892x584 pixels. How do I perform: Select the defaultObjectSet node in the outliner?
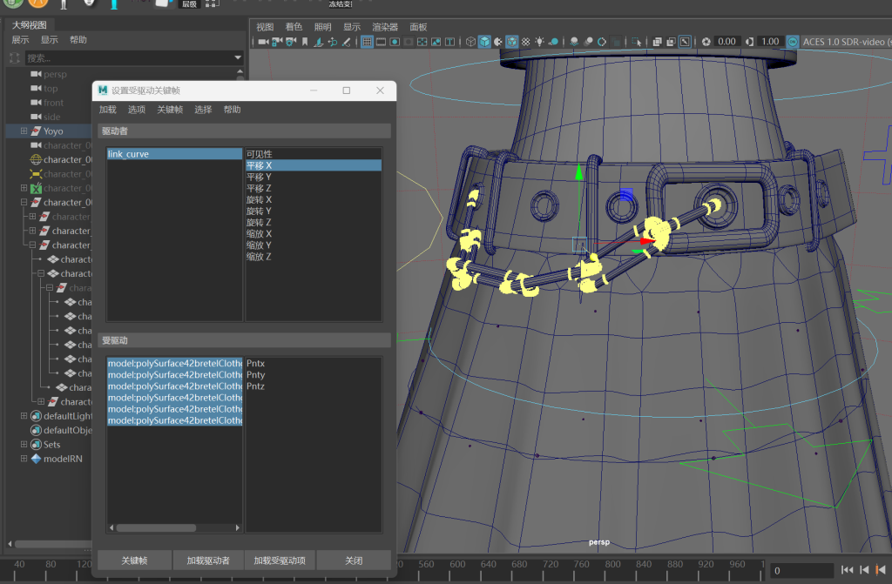tap(67, 430)
